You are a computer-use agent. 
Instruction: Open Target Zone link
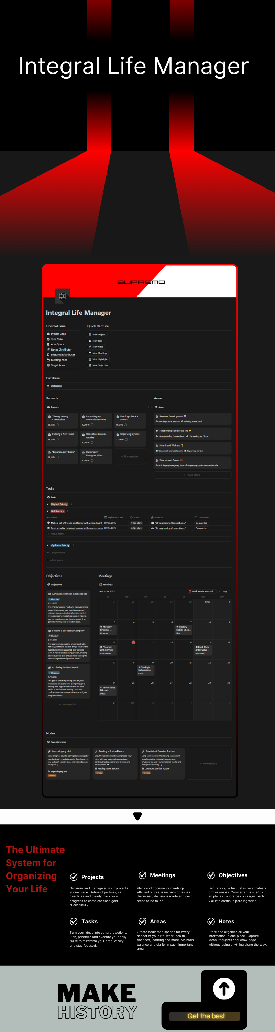pyautogui.click(x=56, y=365)
